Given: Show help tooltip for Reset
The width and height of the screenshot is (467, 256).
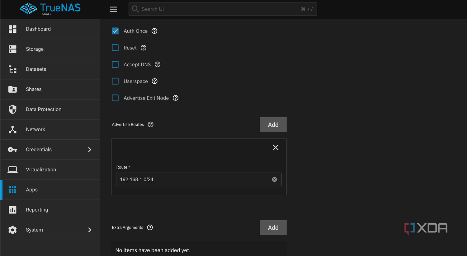Looking at the screenshot, I should click(144, 48).
